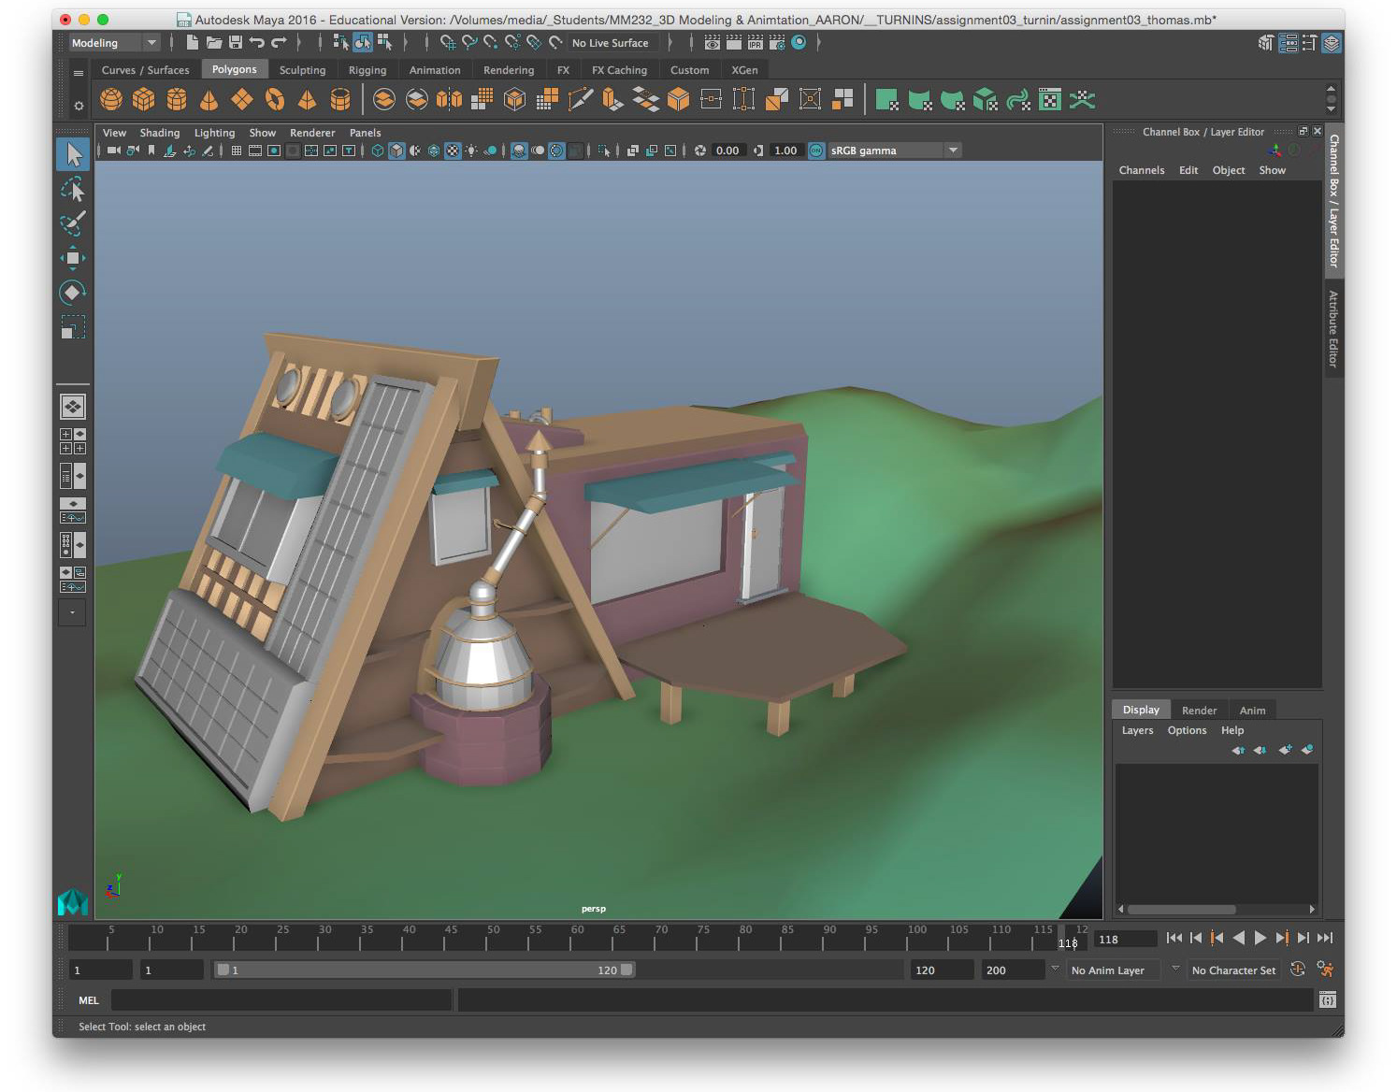The height and width of the screenshot is (1092, 1397).
Task: Go to the start of playback range
Action: pos(1174,938)
